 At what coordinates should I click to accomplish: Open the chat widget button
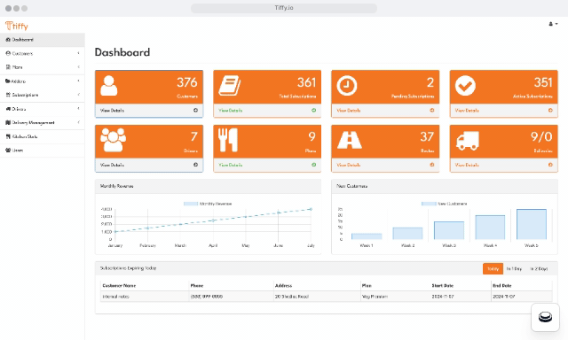click(545, 317)
